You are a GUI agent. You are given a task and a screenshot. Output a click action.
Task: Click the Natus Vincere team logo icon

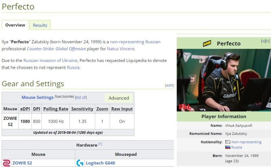(207, 44)
